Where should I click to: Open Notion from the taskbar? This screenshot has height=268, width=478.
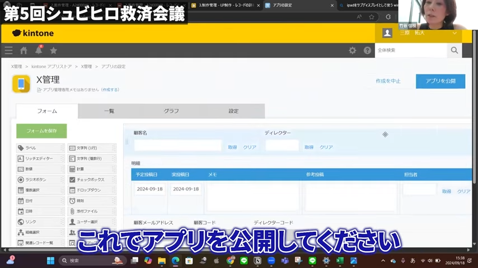pyautogui.click(x=257, y=261)
